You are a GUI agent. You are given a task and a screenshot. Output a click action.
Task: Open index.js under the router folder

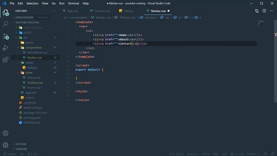click(32, 68)
